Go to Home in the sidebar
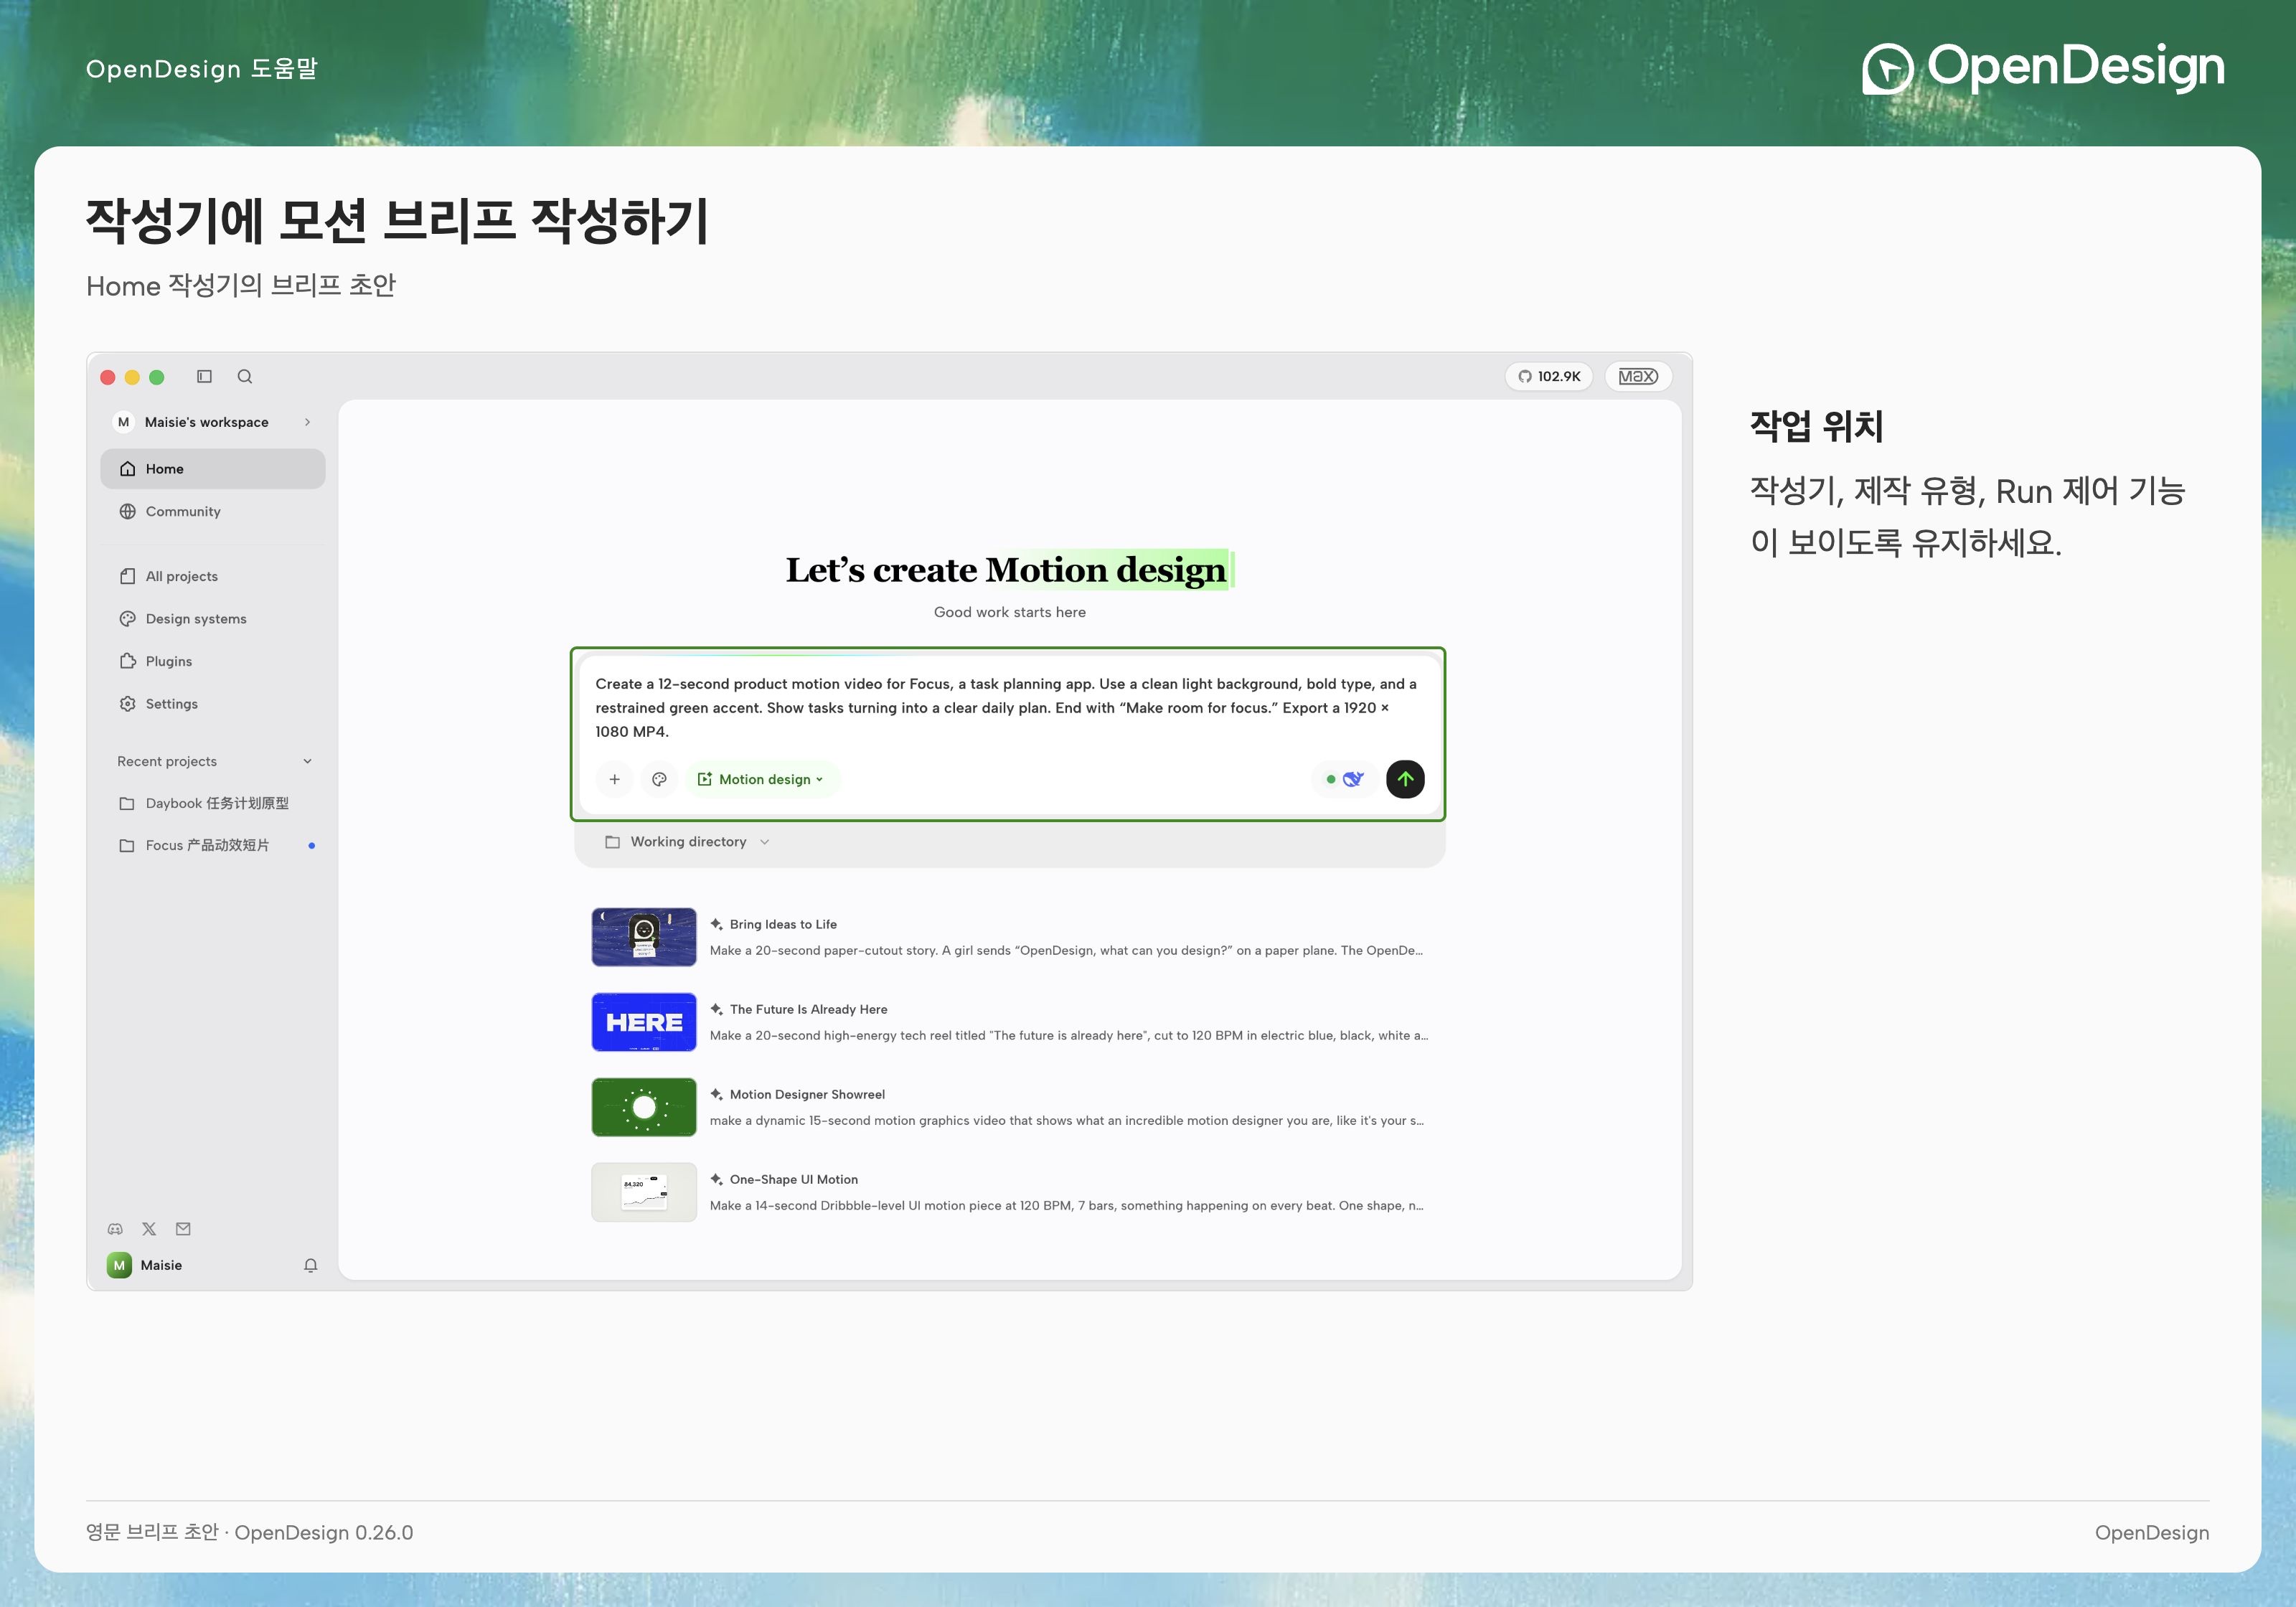2296x1607 pixels. click(213, 469)
